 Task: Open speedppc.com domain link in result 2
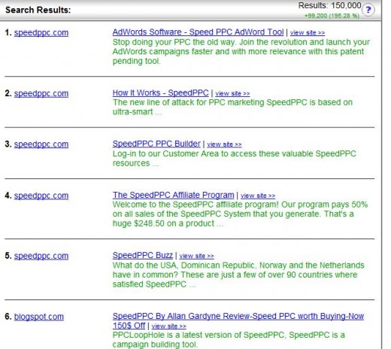[41, 93]
